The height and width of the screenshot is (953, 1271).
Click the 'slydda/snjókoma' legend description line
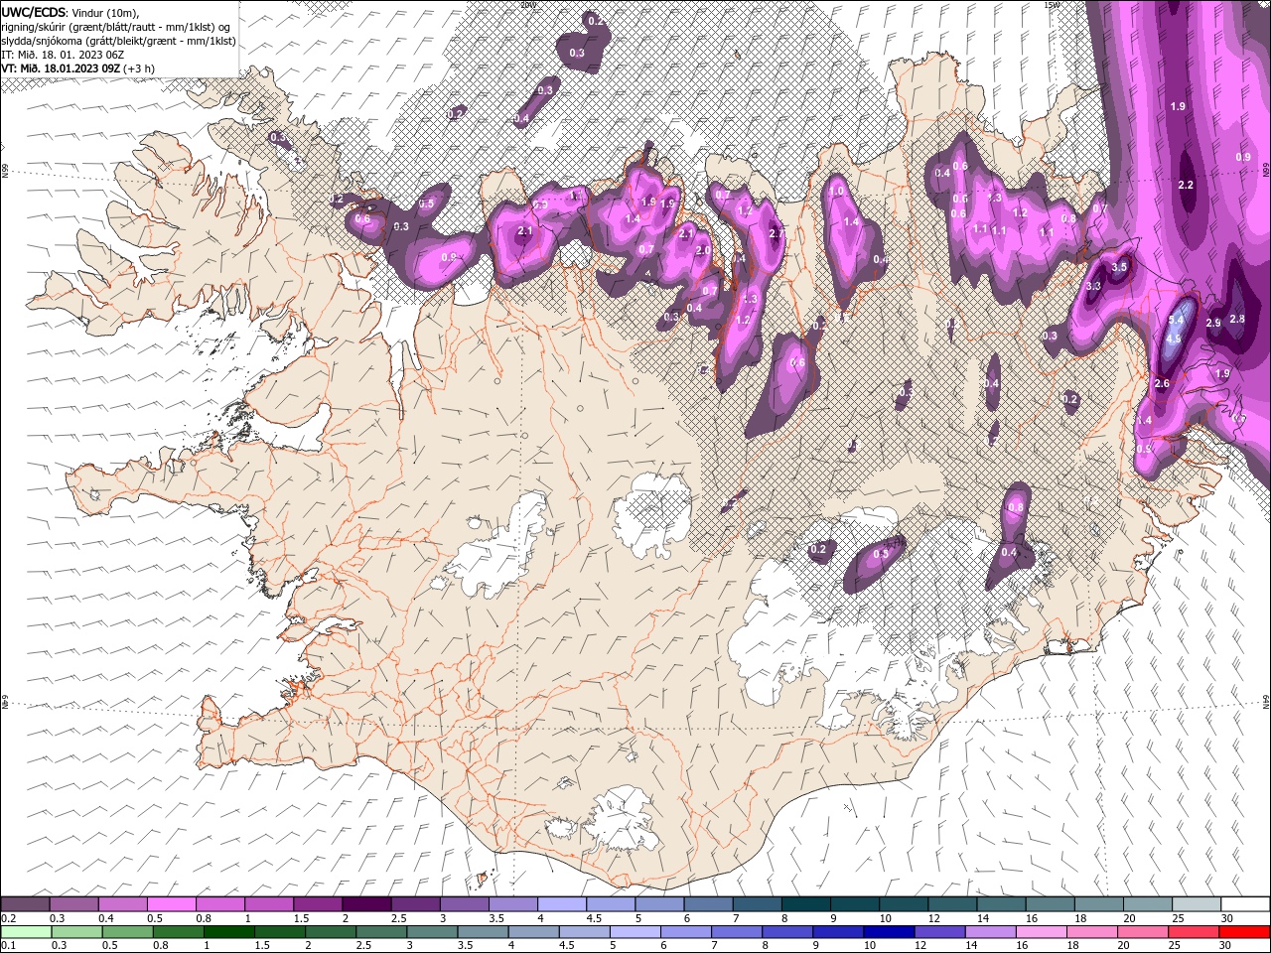118,41
